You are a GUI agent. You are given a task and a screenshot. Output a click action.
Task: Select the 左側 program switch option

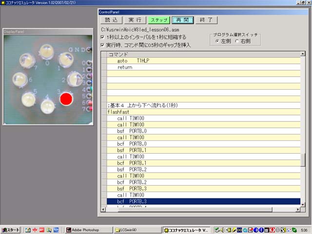pos(217,41)
